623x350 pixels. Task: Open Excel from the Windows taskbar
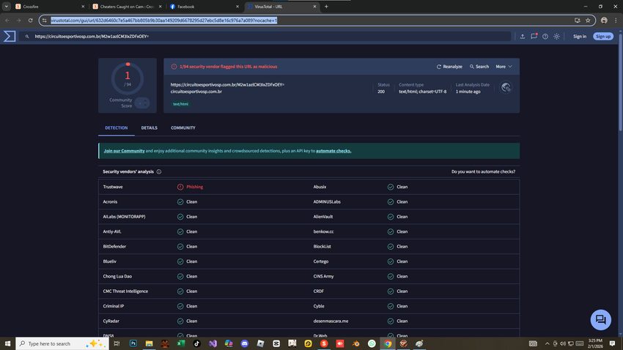click(x=180, y=343)
